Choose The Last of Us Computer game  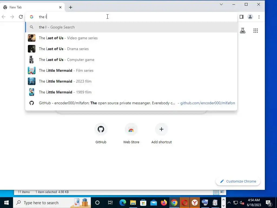[131, 60]
